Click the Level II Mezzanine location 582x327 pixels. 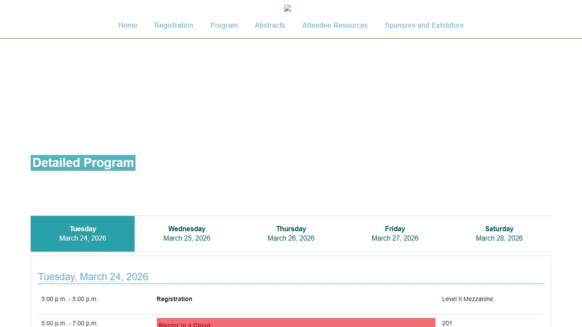tap(468, 299)
